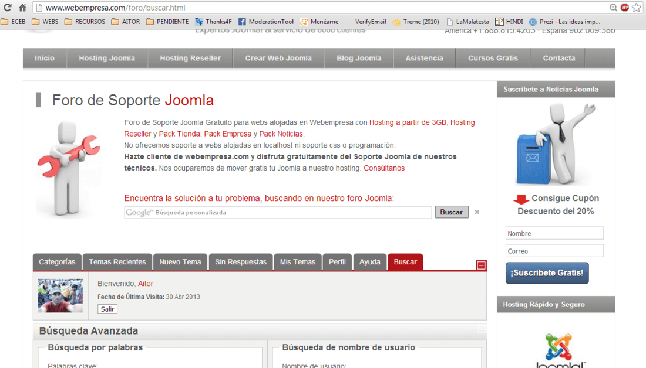
Task: Open the PENDIENTE bookmarks folder
Action: point(167,22)
